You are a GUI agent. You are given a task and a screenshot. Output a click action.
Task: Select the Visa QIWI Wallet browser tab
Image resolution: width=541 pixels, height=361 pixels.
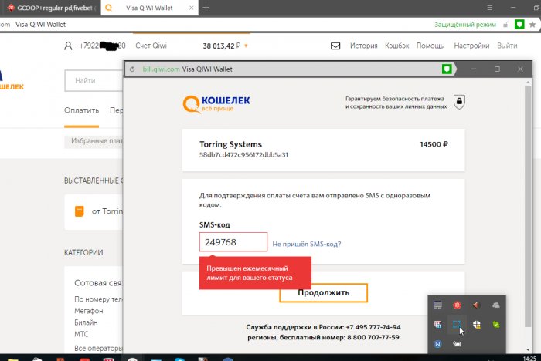pyautogui.click(x=149, y=8)
